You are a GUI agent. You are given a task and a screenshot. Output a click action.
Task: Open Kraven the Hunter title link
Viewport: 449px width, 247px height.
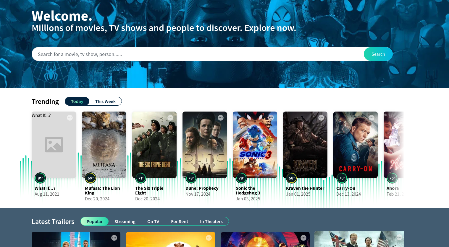pos(305,188)
